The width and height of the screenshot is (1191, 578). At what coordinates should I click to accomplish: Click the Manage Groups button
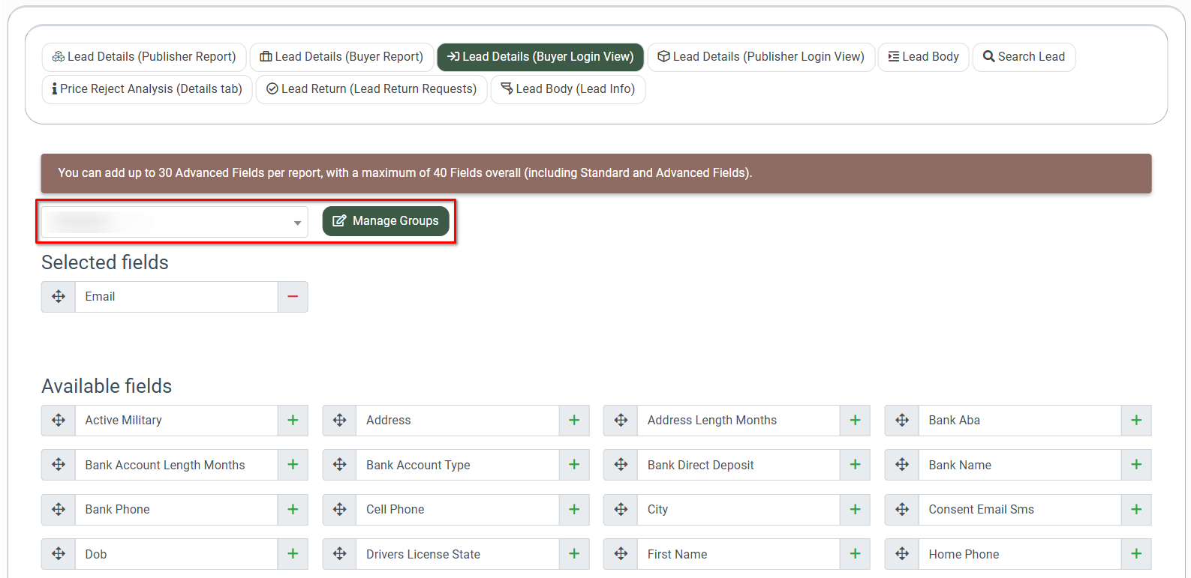click(x=386, y=221)
